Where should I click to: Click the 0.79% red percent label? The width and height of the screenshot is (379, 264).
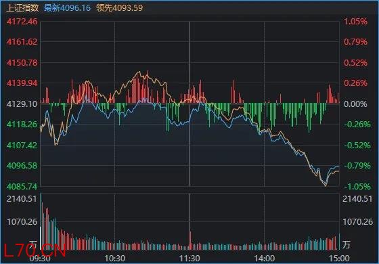point(355,42)
